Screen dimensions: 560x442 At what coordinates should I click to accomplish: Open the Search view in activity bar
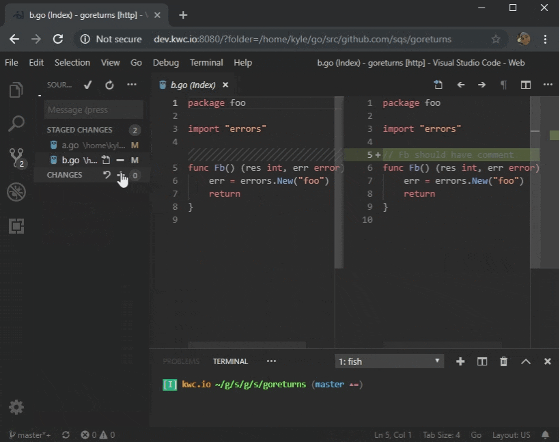click(x=16, y=124)
